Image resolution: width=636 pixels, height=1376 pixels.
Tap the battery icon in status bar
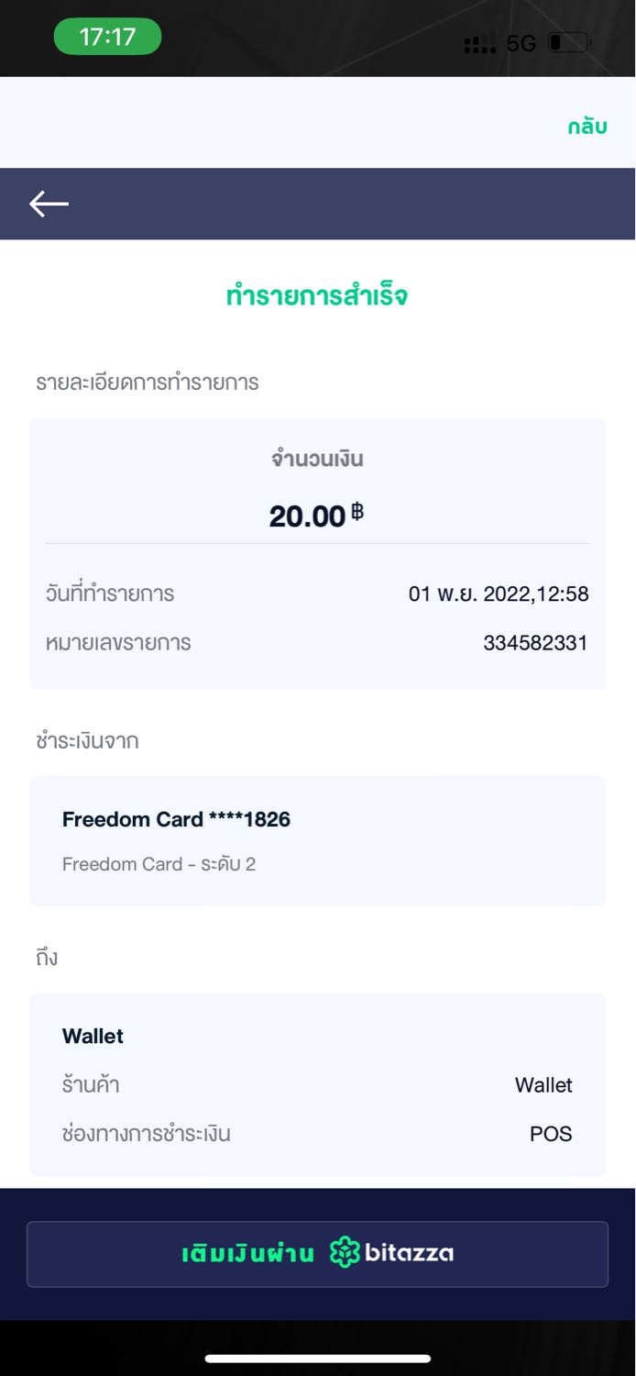pyautogui.click(x=568, y=42)
